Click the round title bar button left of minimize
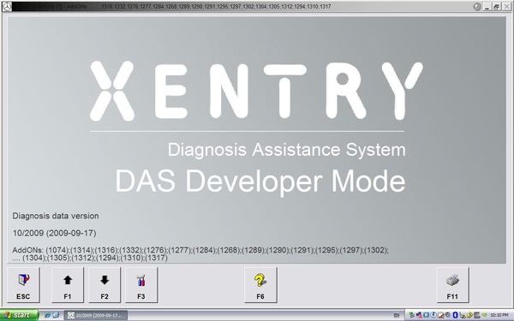Image resolution: width=514 pixels, height=321 pixels. [x=477, y=7]
